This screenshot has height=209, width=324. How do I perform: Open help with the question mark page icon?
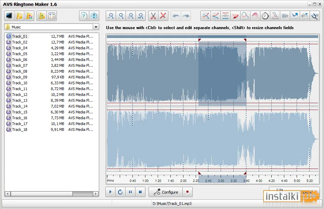pos(84,16)
